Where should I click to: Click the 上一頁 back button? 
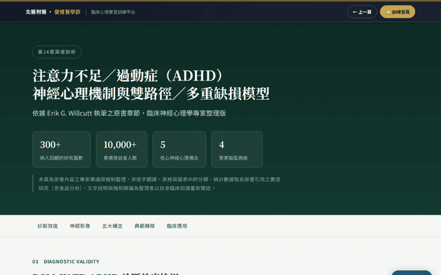(x=362, y=12)
